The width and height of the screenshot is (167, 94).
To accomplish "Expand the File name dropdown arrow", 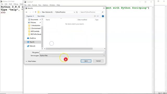I will coord(104,52).
